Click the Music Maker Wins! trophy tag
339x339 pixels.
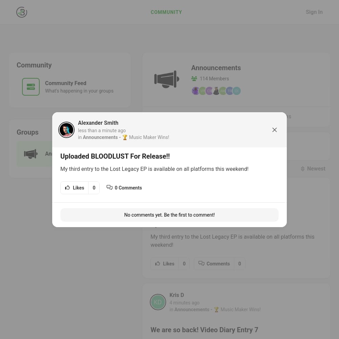[x=146, y=137]
